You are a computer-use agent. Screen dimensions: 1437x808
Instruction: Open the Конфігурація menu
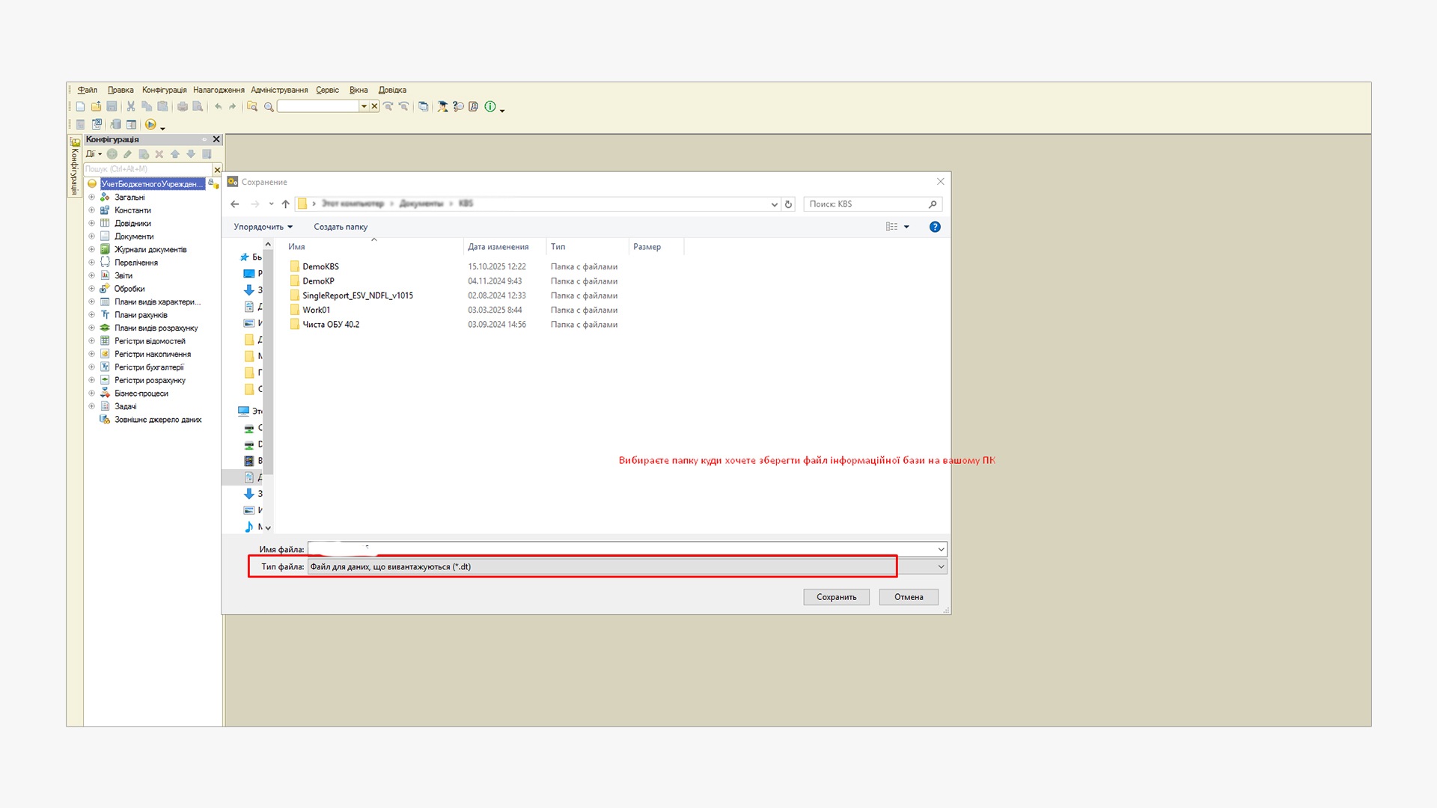tap(164, 90)
